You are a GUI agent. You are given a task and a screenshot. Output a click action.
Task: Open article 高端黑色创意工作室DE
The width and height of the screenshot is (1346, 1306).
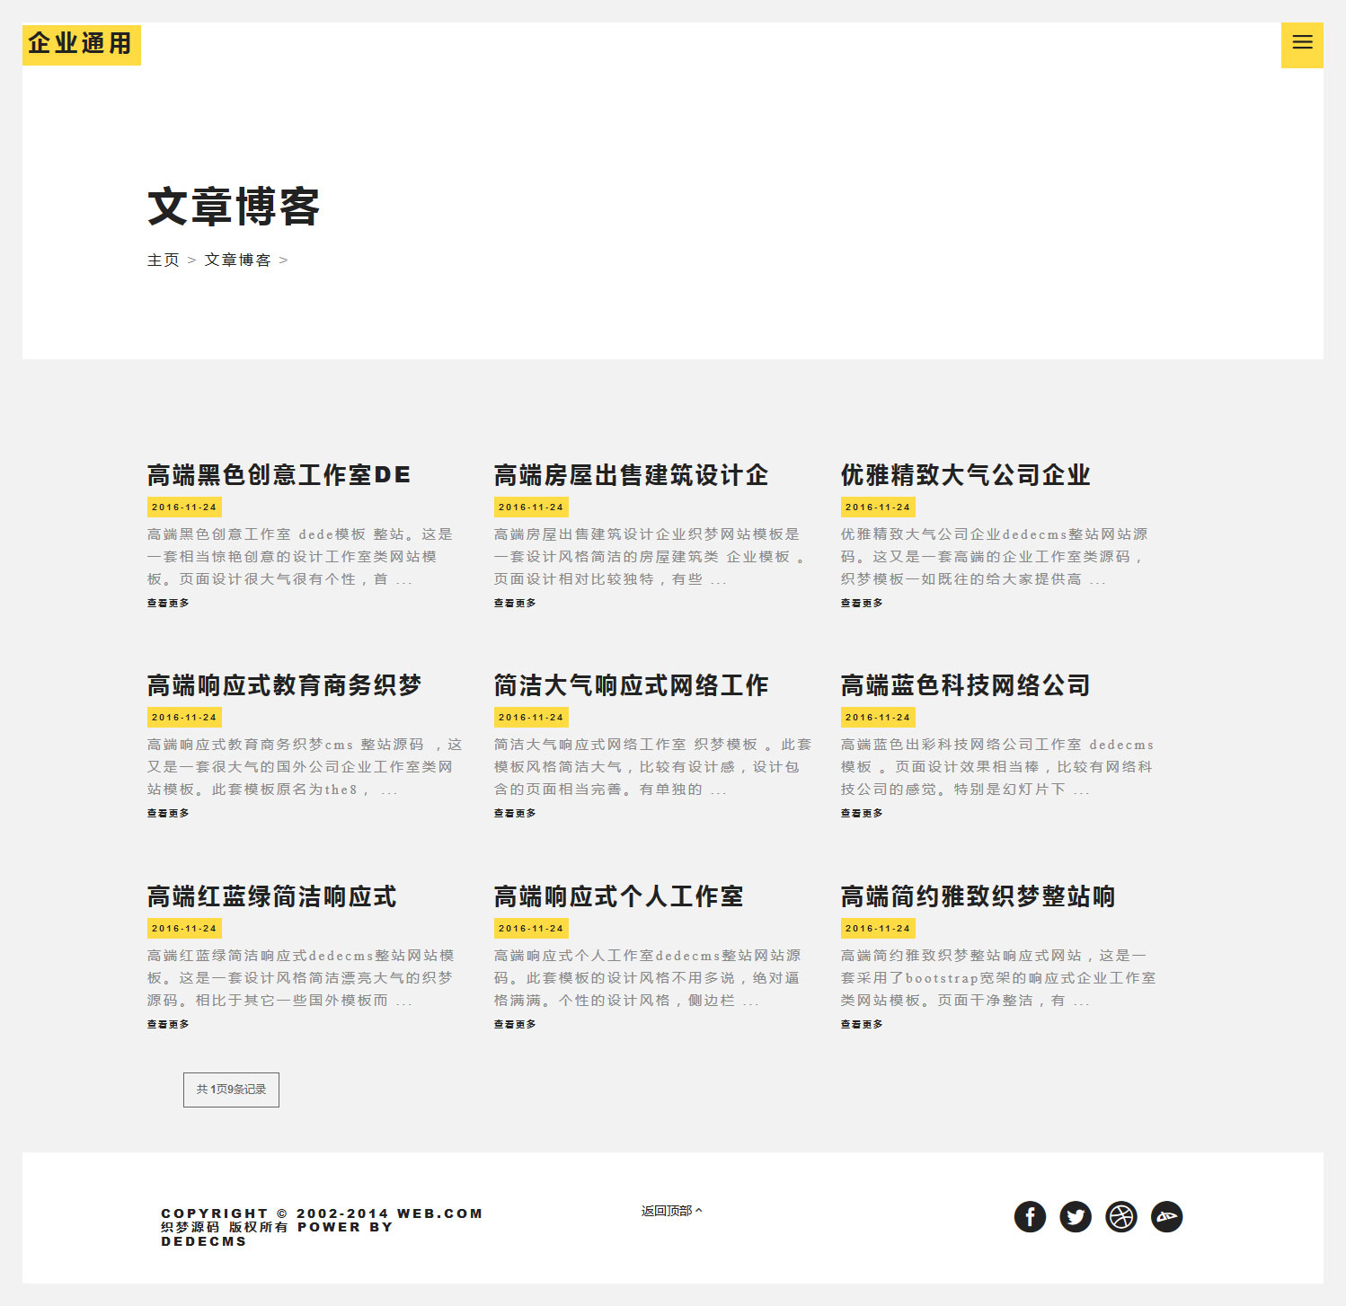(x=279, y=475)
